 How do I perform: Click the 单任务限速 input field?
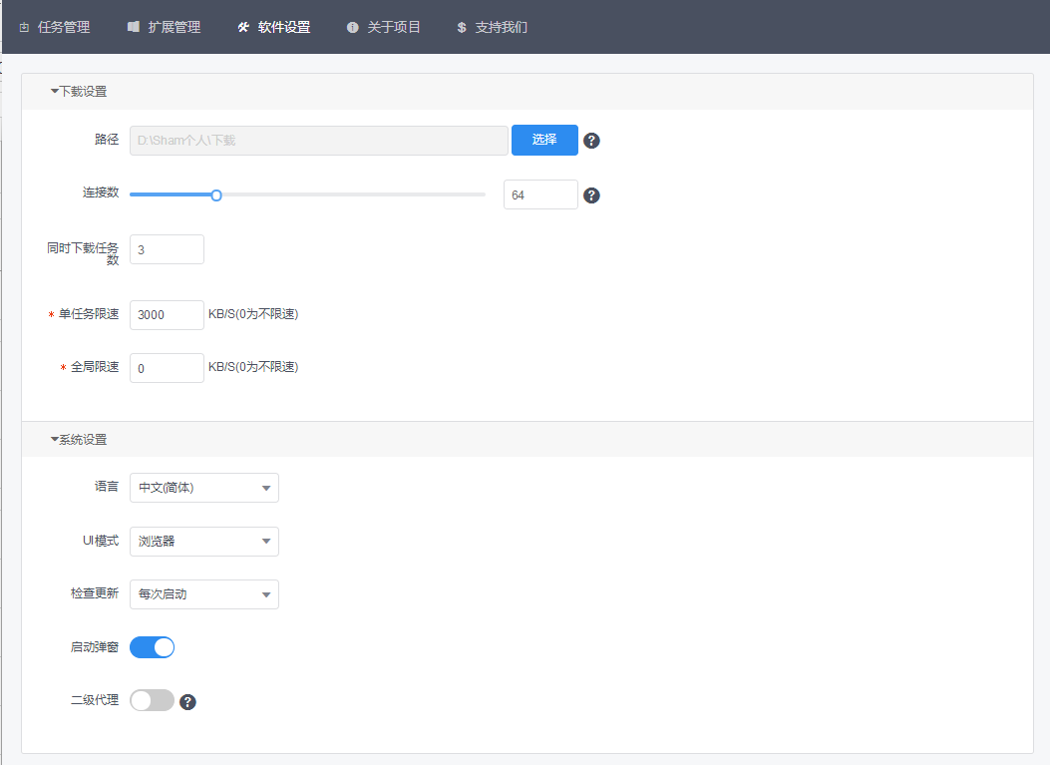point(167,315)
